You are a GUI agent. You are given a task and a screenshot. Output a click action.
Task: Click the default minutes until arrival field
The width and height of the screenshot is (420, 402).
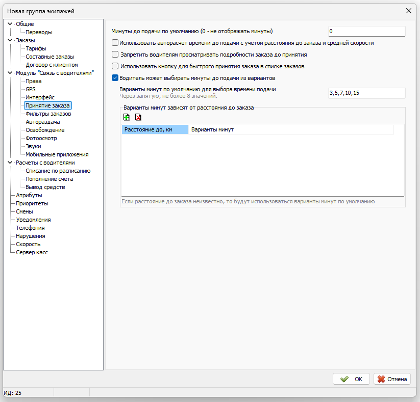click(x=366, y=32)
